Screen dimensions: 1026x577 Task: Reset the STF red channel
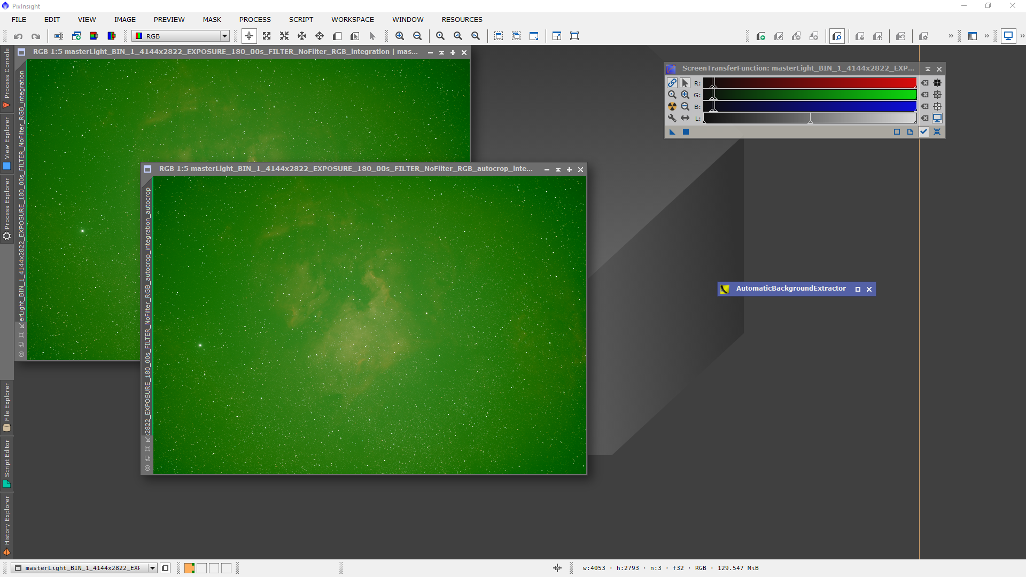(x=925, y=83)
